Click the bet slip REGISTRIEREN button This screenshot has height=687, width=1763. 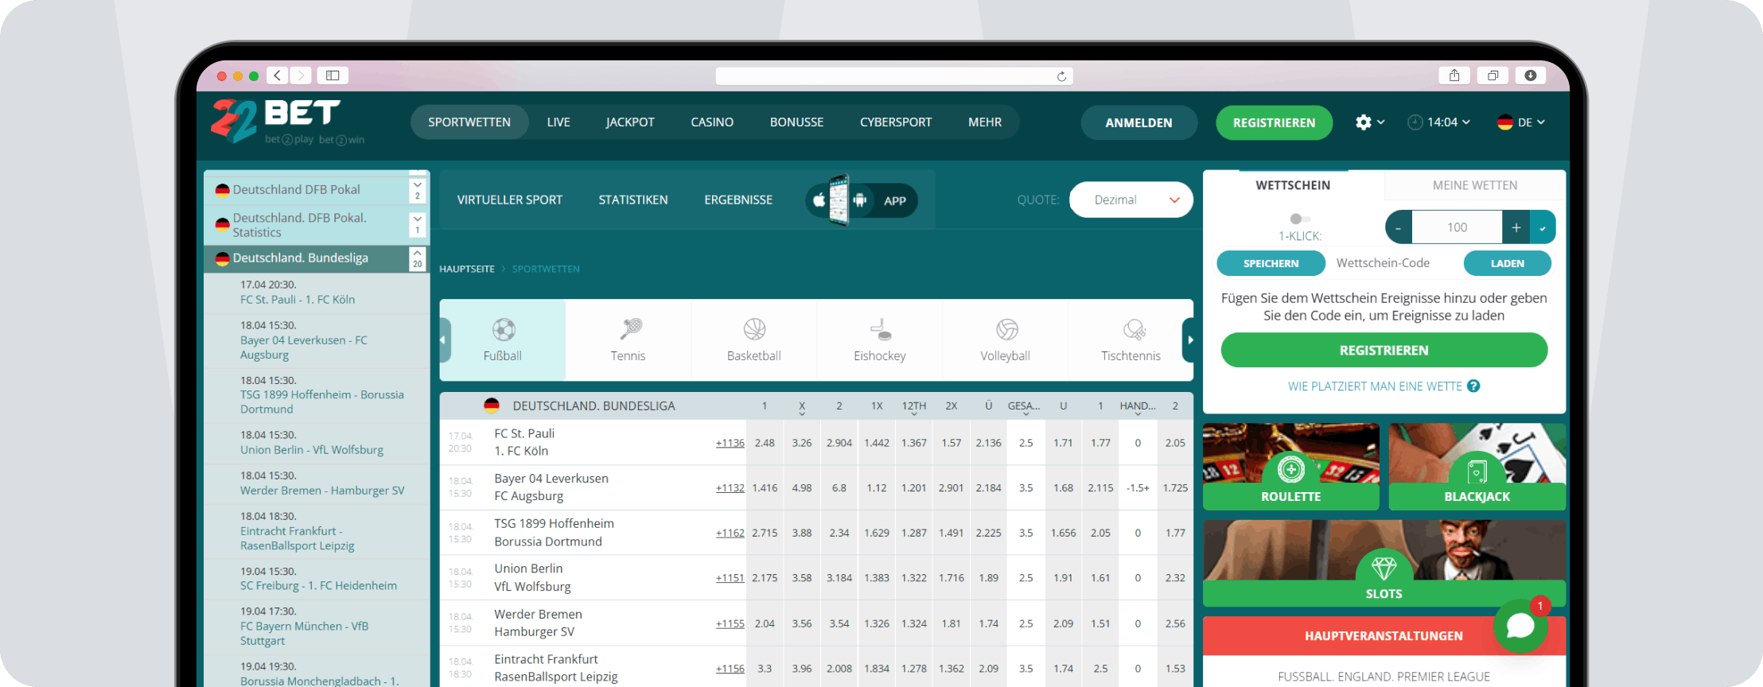point(1384,351)
